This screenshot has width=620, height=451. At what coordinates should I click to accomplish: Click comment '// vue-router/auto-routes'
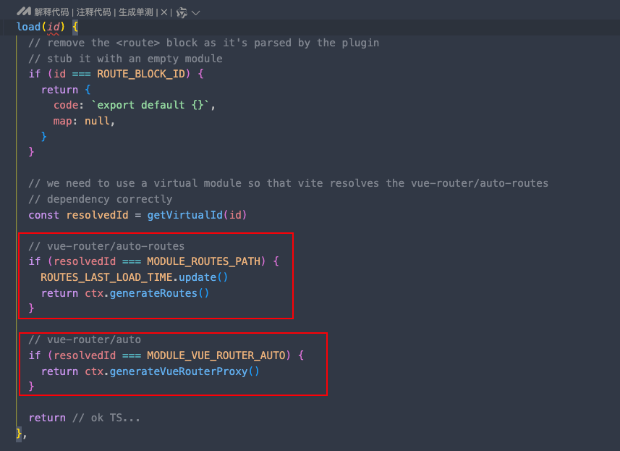coord(106,246)
